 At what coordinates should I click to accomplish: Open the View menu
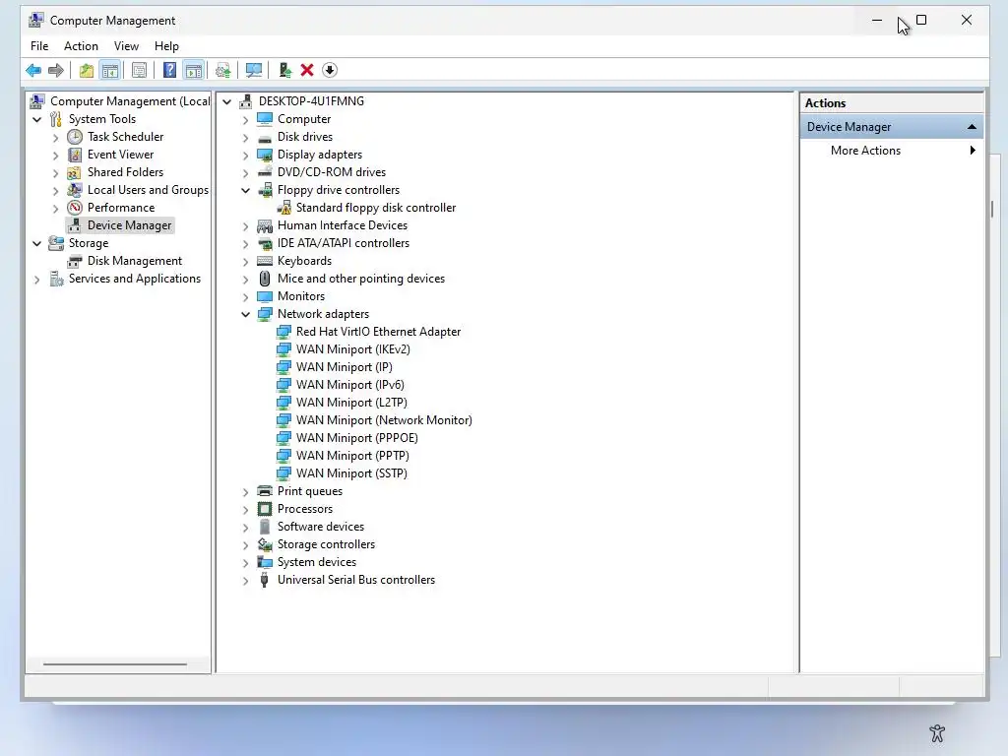126,46
